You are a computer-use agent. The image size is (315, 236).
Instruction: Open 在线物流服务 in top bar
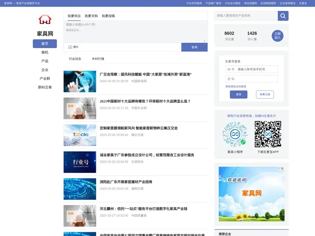[x=268, y=3]
